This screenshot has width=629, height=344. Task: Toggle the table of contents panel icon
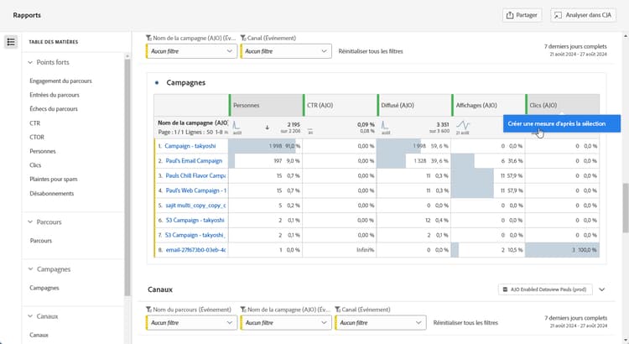pyautogui.click(x=11, y=42)
